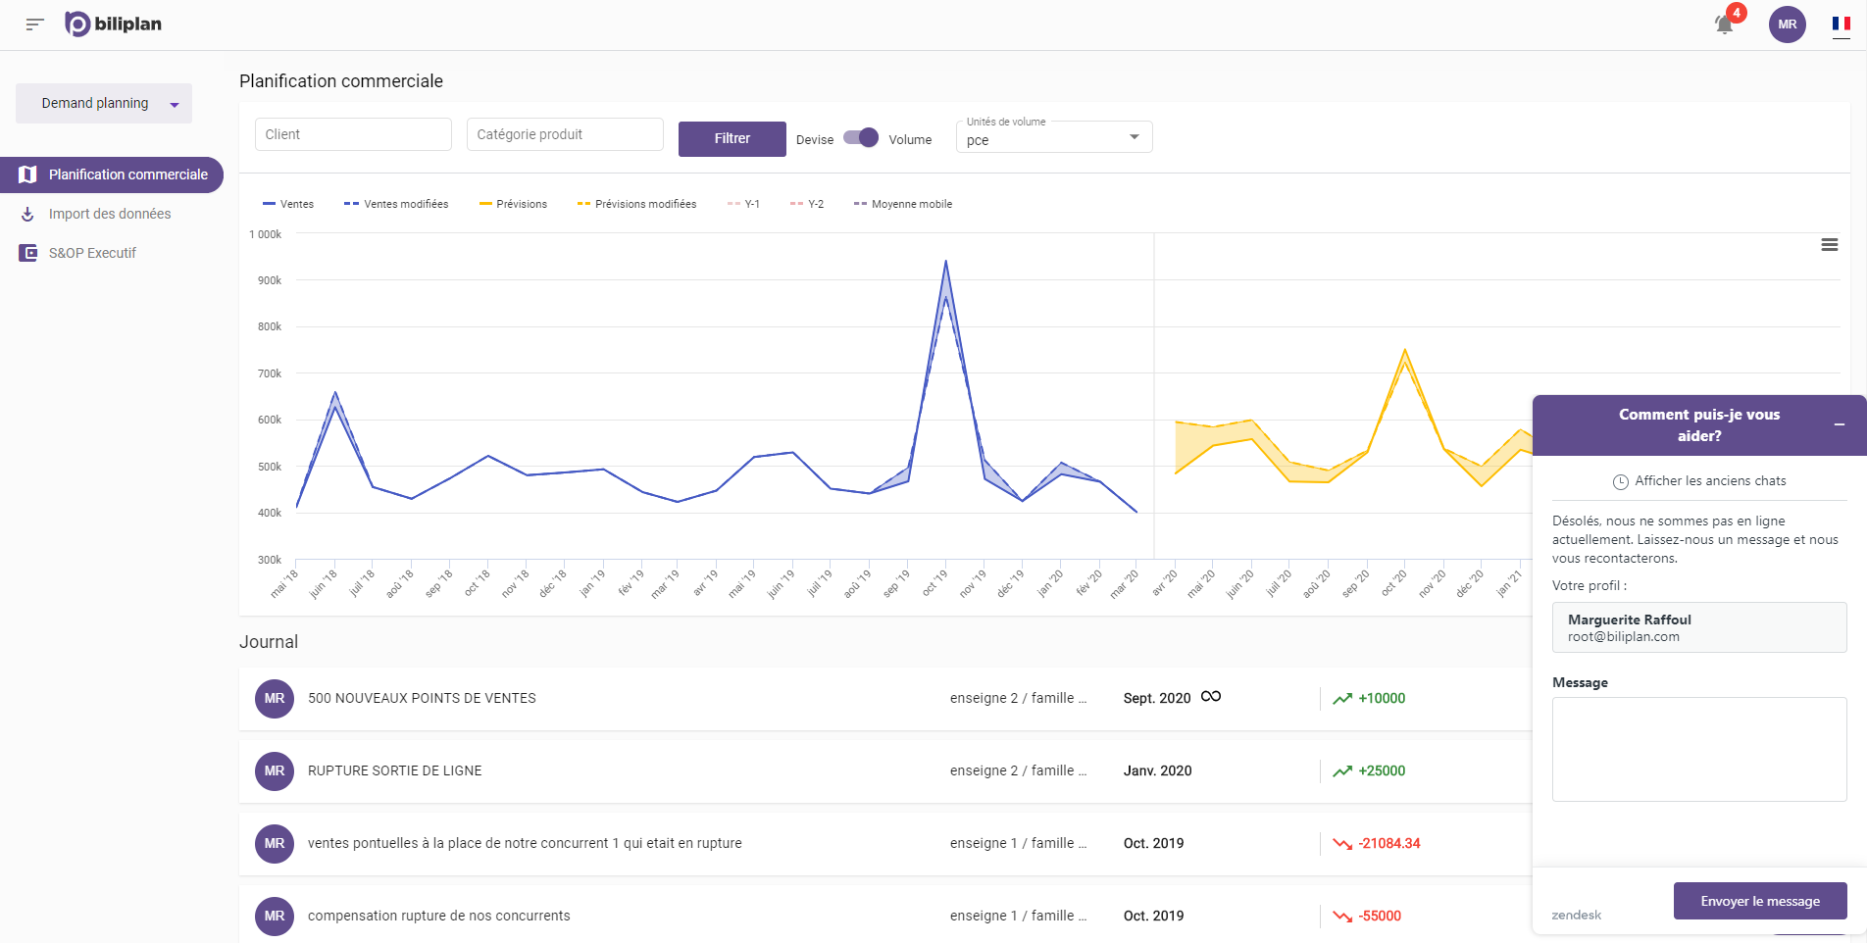Click the downward trend icon beside -55000
Screen dimensions: 1867x943
(x=1342, y=917)
